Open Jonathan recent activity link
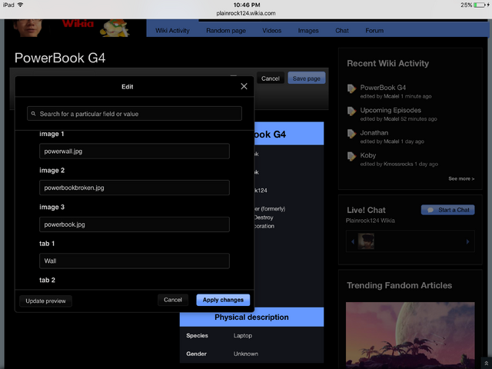Image resolution: width=492 pixels, height=369 pixels. (374, 133)
